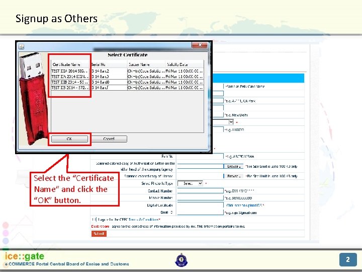Open the Select Photo Id Type dropdown
The image size is (362, 272).
[190, 183]
